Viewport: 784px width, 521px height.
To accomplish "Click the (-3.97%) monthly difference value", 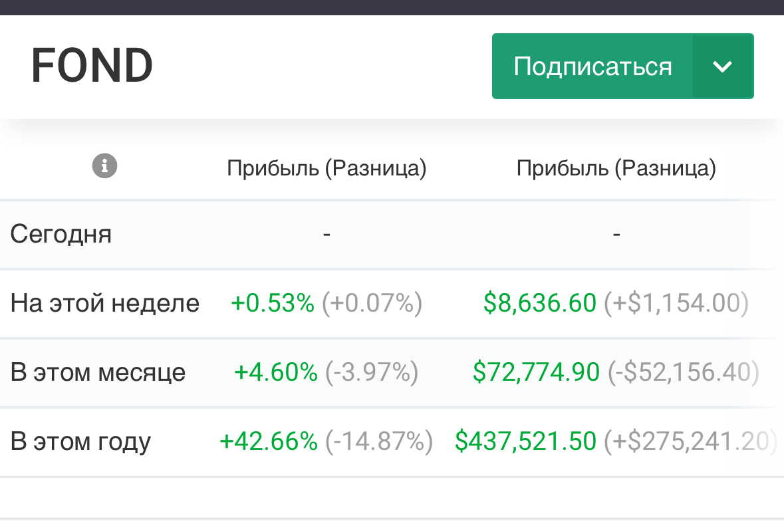I will [372, 372].
